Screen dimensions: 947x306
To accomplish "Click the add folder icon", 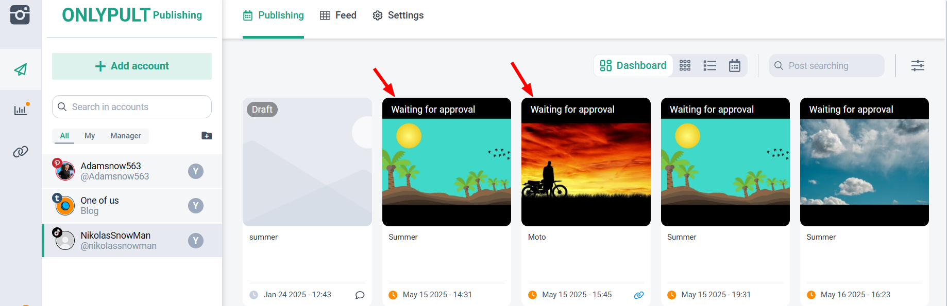I will pos(207,136).
